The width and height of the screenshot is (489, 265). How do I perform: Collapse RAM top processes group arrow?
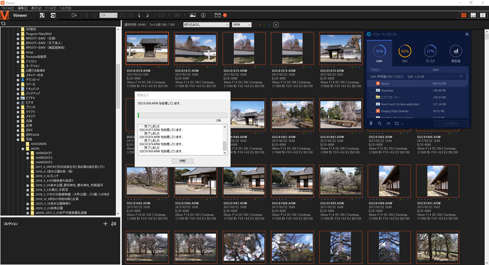tap(461, 76)
